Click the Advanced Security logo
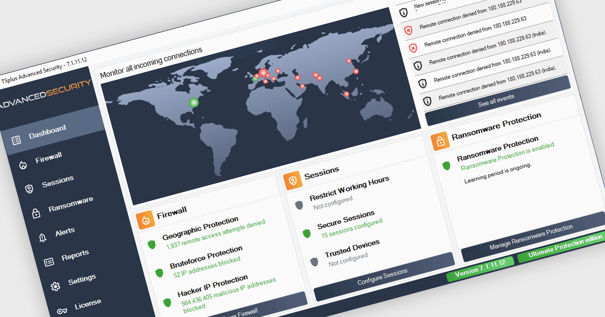Viewport: 605px width, 317px height. 45,95
